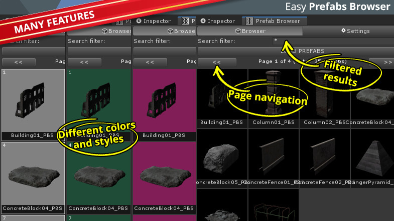Click the gear icon beside Settings
Screen dimensions: 394x221
(x=343, y=30)
